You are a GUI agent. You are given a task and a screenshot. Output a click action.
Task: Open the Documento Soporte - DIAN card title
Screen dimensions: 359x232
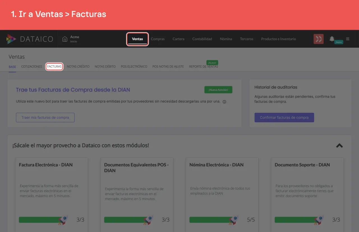[302, 165]
